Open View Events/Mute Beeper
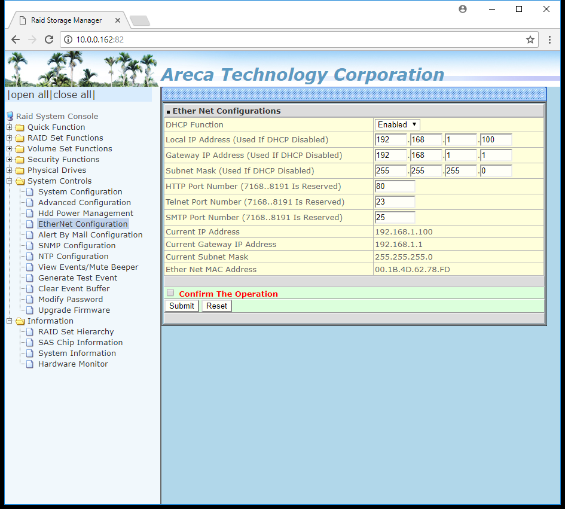565x509 pixels. (88, 267)
